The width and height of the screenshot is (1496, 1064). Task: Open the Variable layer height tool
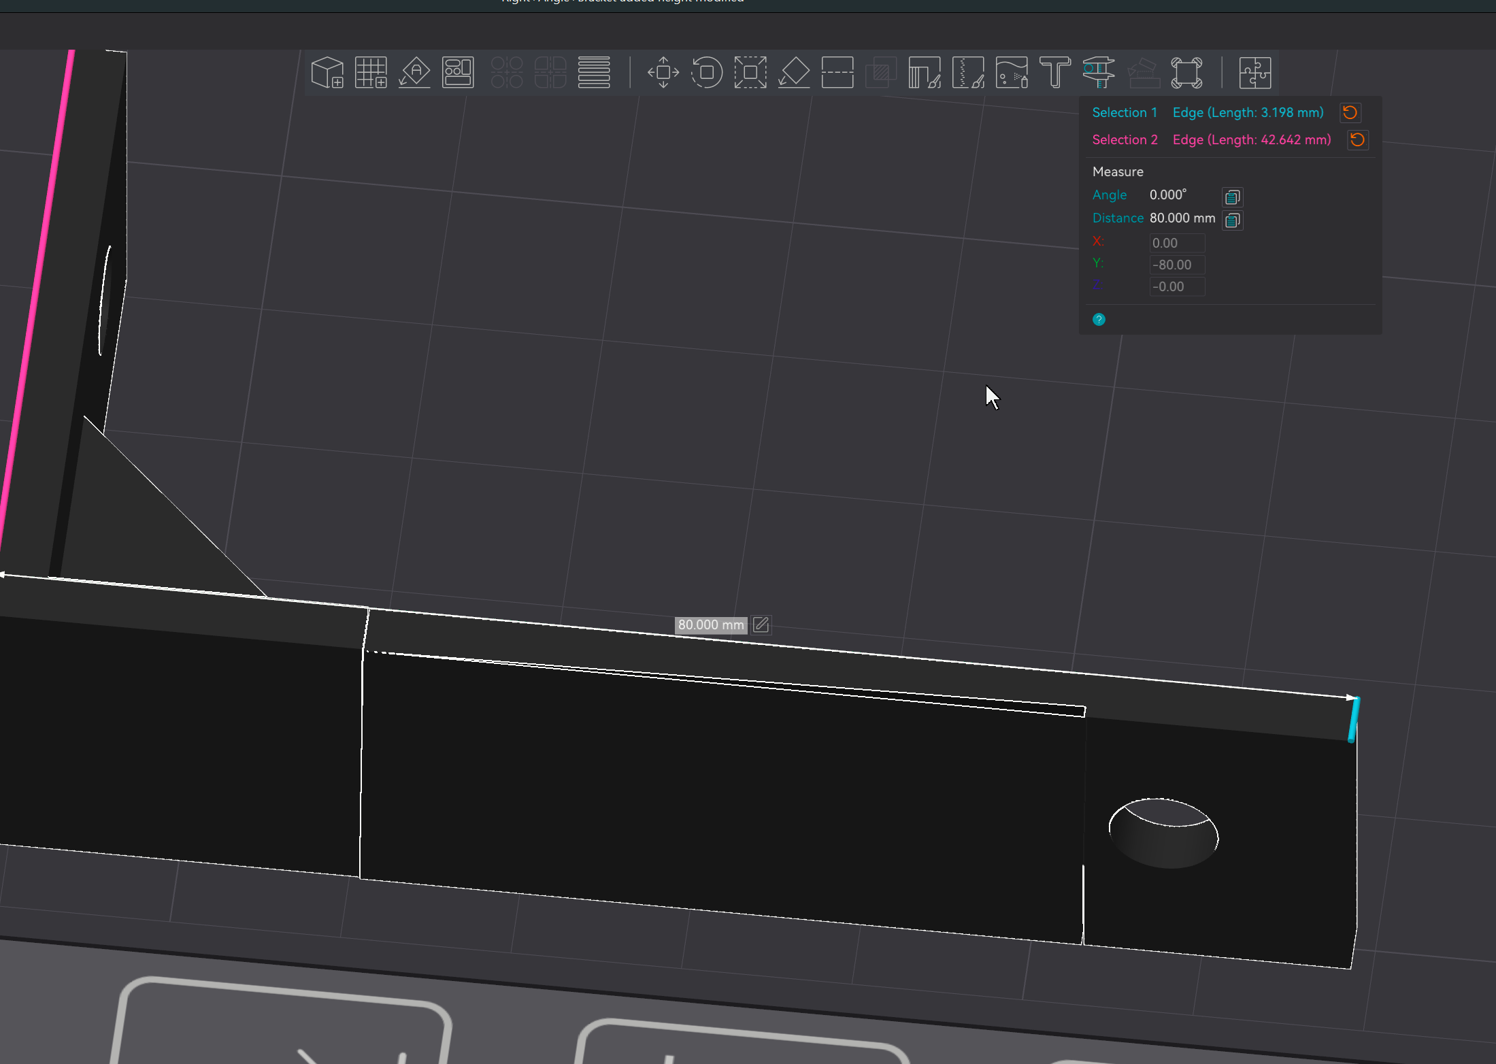594,73
